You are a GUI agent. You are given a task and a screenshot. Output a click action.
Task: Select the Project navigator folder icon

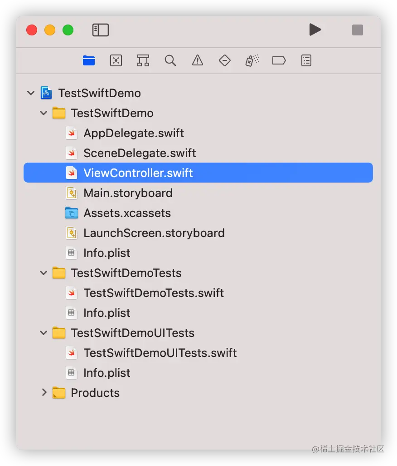click(89, 60)
